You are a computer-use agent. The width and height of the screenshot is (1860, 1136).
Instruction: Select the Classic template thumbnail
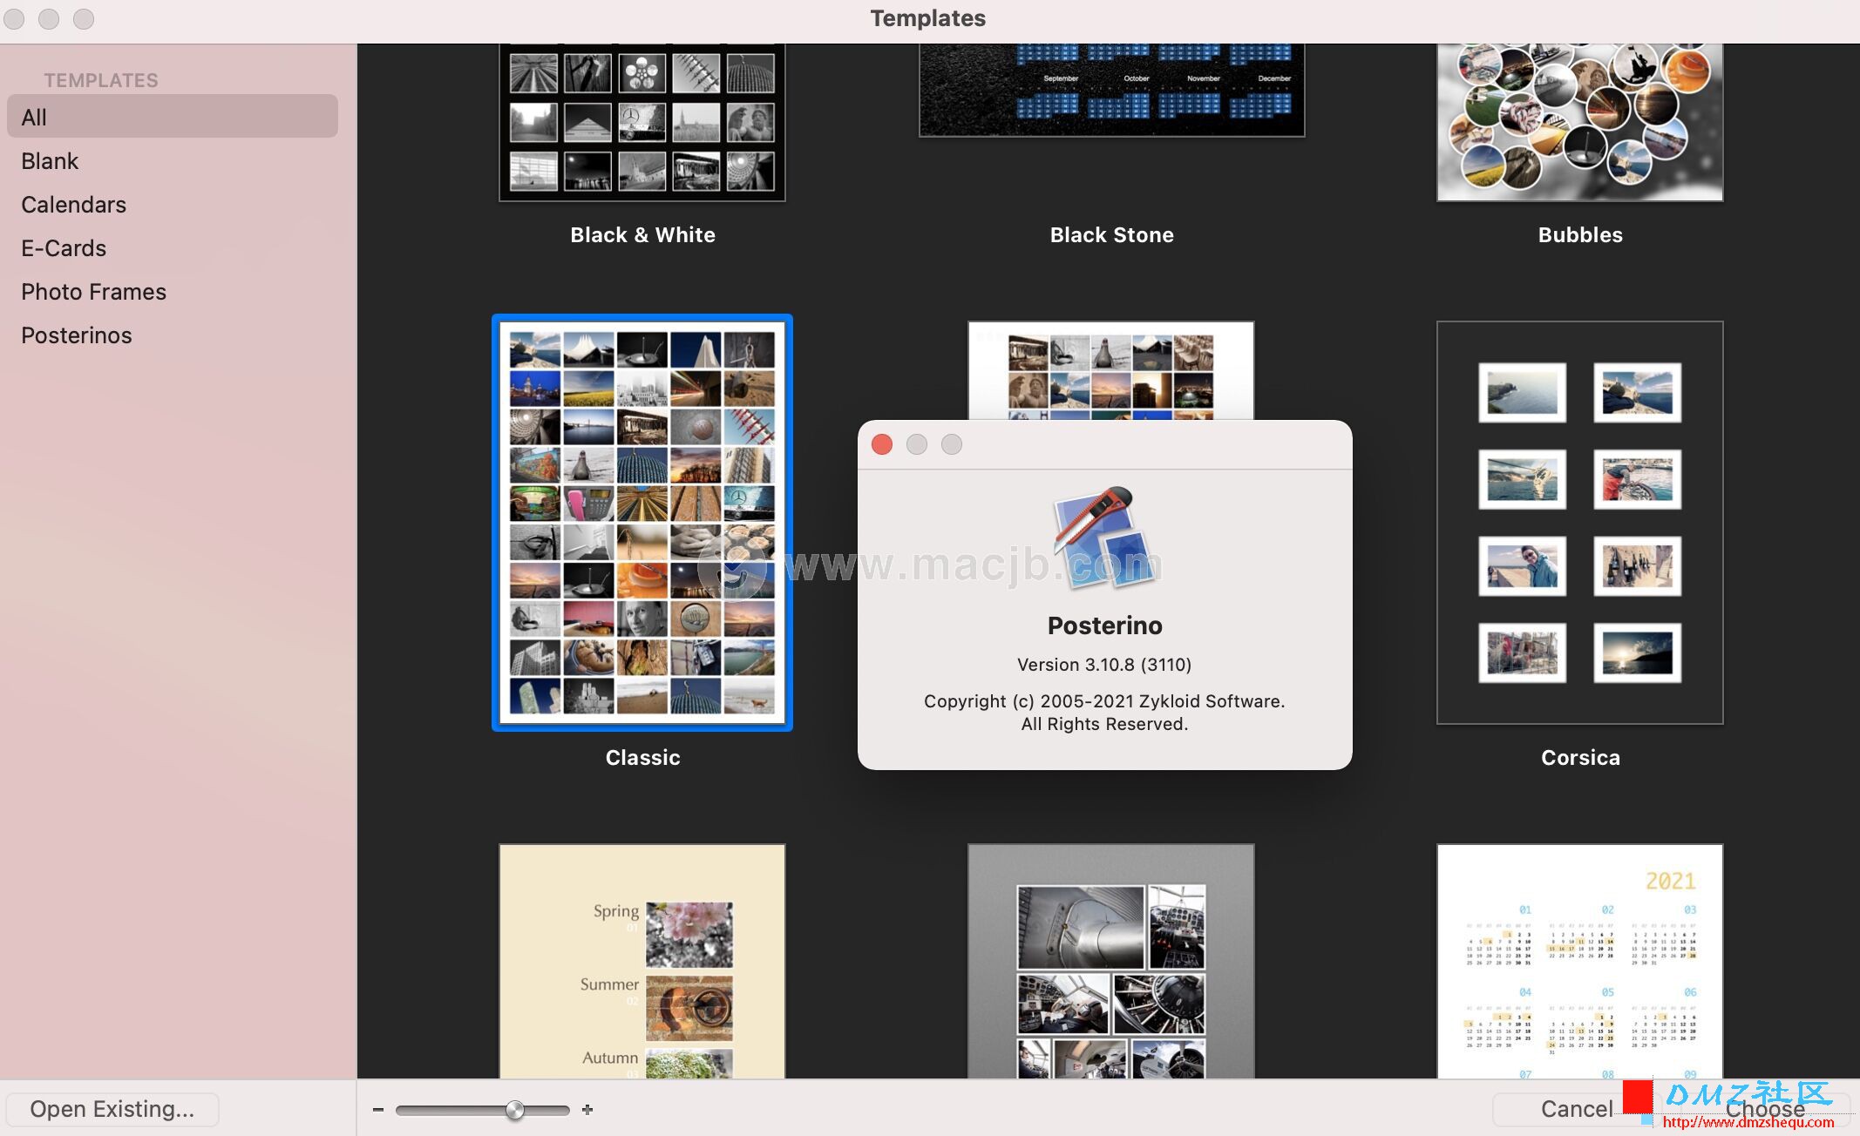coord(642,523)
